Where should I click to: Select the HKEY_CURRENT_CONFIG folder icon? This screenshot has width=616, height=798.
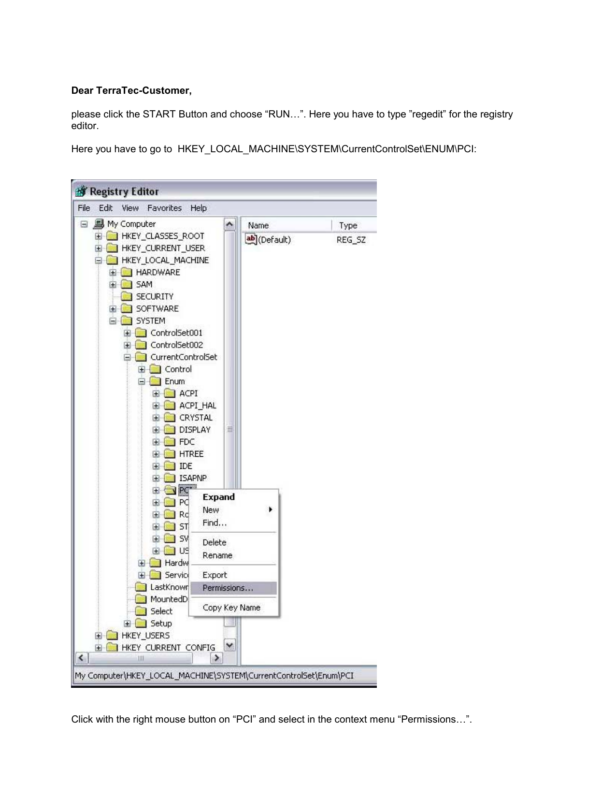(112, 648)
